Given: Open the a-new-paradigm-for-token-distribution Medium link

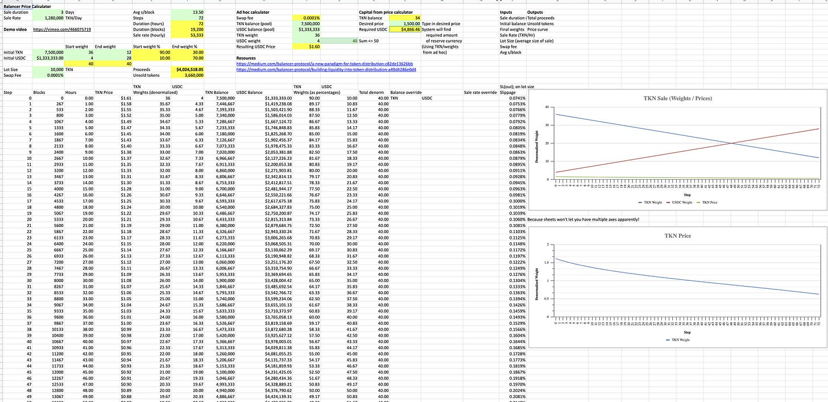Looking at the screenshot, I should point(325,64).
